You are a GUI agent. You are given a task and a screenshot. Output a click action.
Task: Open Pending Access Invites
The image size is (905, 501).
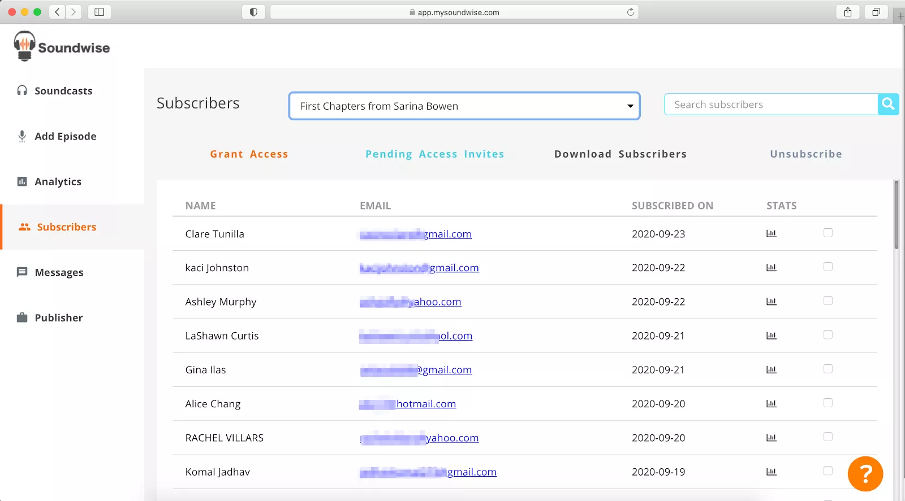[434, 154]
